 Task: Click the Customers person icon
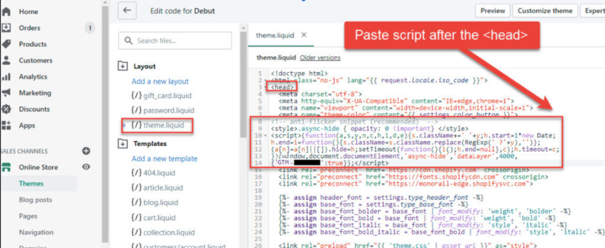click(5, 60)
